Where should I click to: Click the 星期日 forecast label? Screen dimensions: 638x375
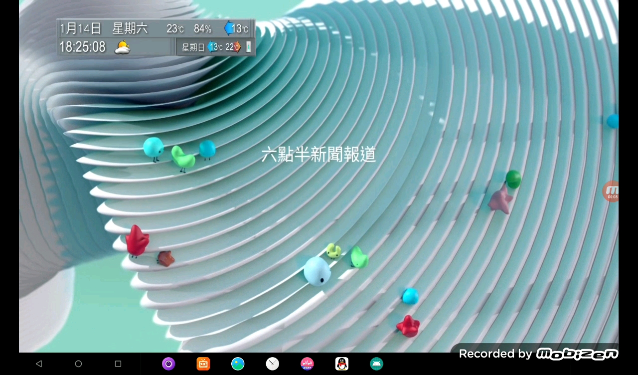193,47
